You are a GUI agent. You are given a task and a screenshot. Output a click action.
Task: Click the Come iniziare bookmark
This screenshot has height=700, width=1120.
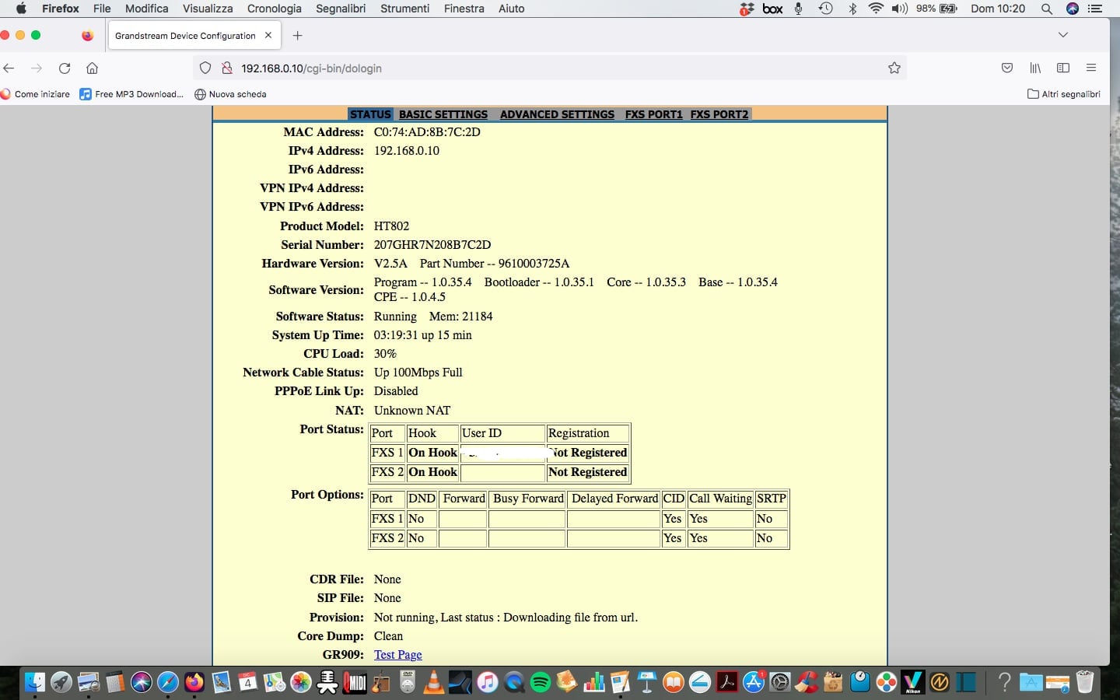coord(36,94)
